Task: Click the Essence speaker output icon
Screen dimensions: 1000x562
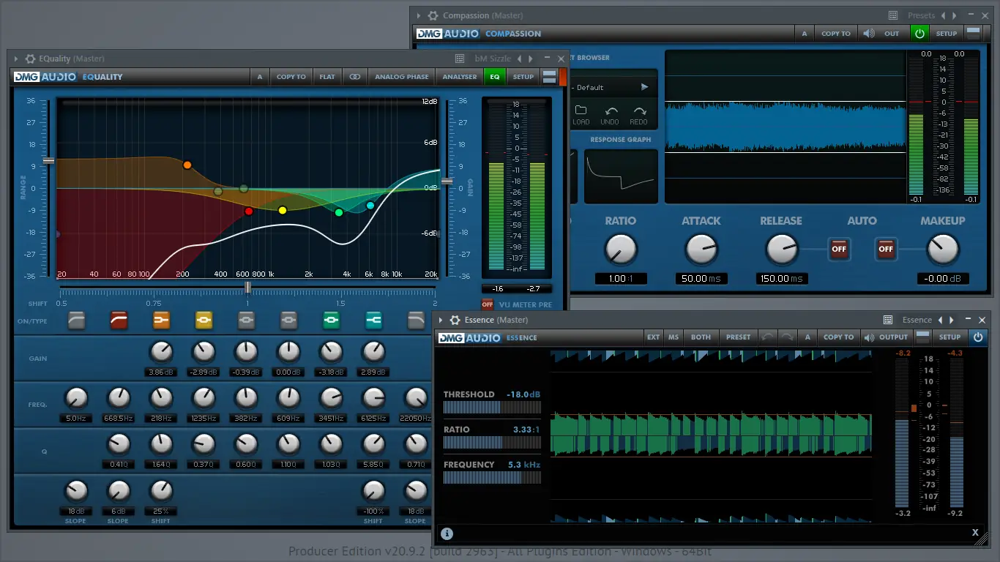Action: [869, 337]
